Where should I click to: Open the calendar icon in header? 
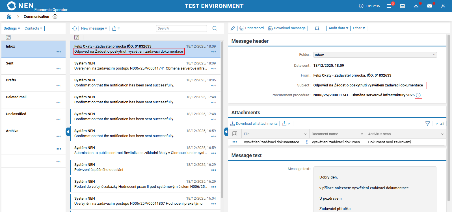click(402, 6)
